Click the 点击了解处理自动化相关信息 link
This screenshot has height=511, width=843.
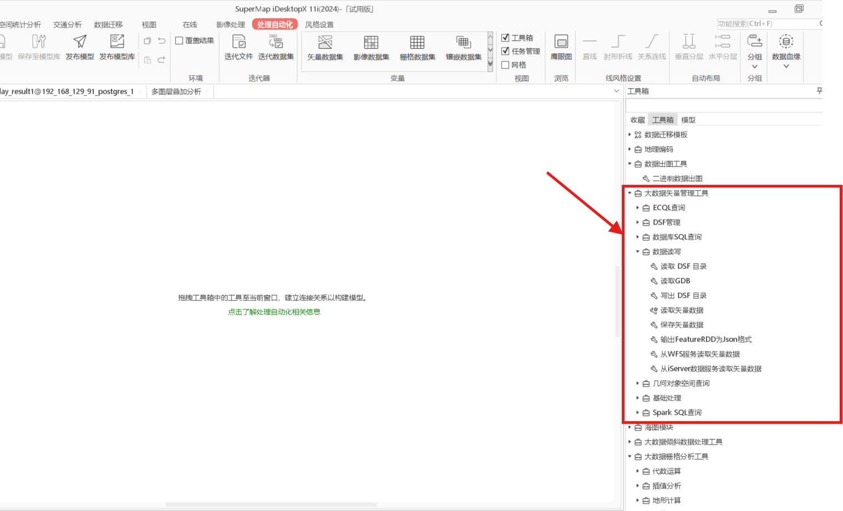tap(274, 312)
